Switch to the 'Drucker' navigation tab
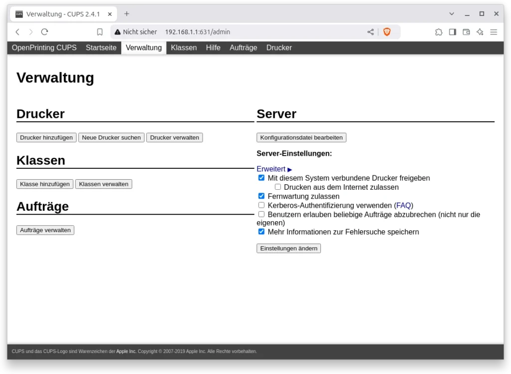The image size is (511, 374). click(279, 48)
